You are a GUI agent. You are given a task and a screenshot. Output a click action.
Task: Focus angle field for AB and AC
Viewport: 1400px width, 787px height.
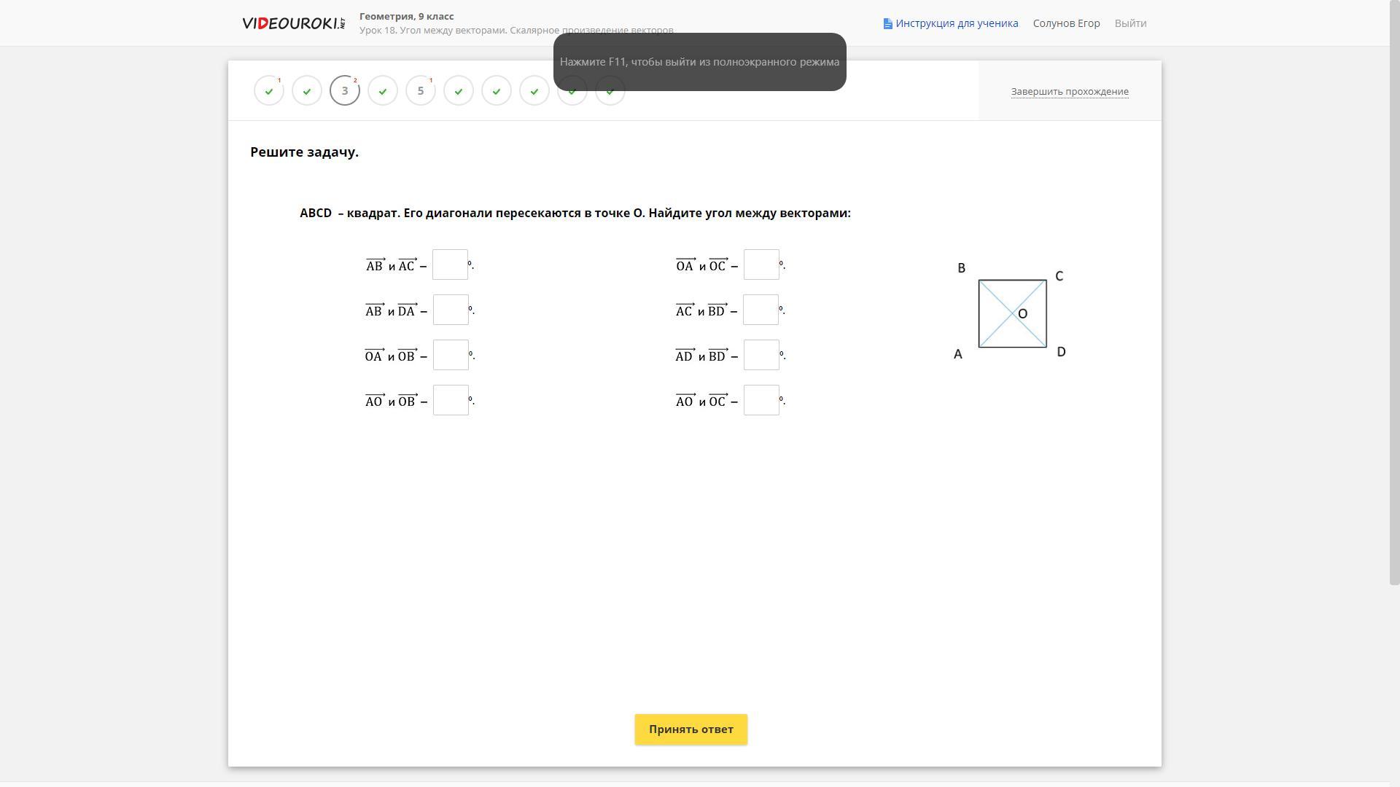click(450, 265)
